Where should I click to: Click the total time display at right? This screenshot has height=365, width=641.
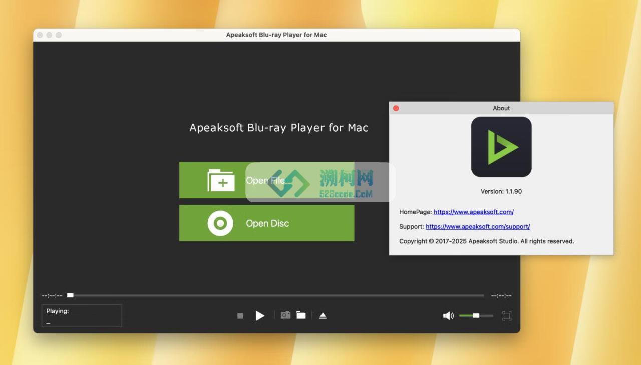point(501,296)
